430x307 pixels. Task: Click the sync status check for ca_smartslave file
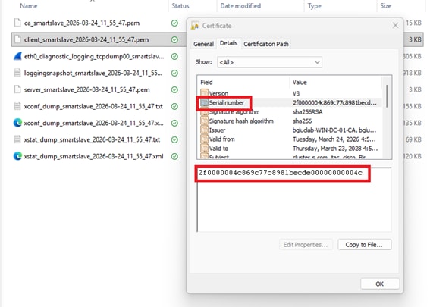point(174,23)
